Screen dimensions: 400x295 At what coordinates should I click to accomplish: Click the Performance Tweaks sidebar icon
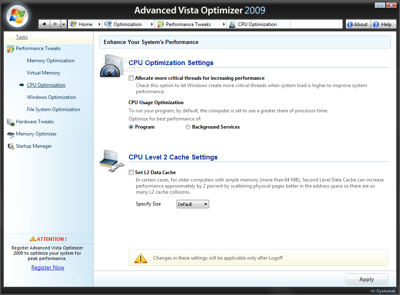11,49
